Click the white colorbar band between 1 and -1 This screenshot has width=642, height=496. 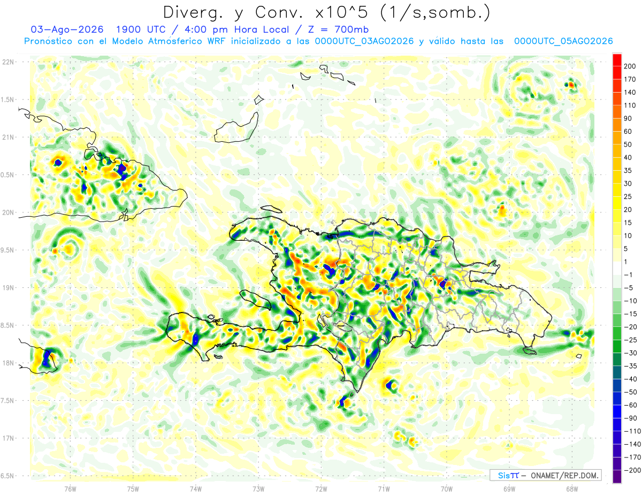point(617,269)
